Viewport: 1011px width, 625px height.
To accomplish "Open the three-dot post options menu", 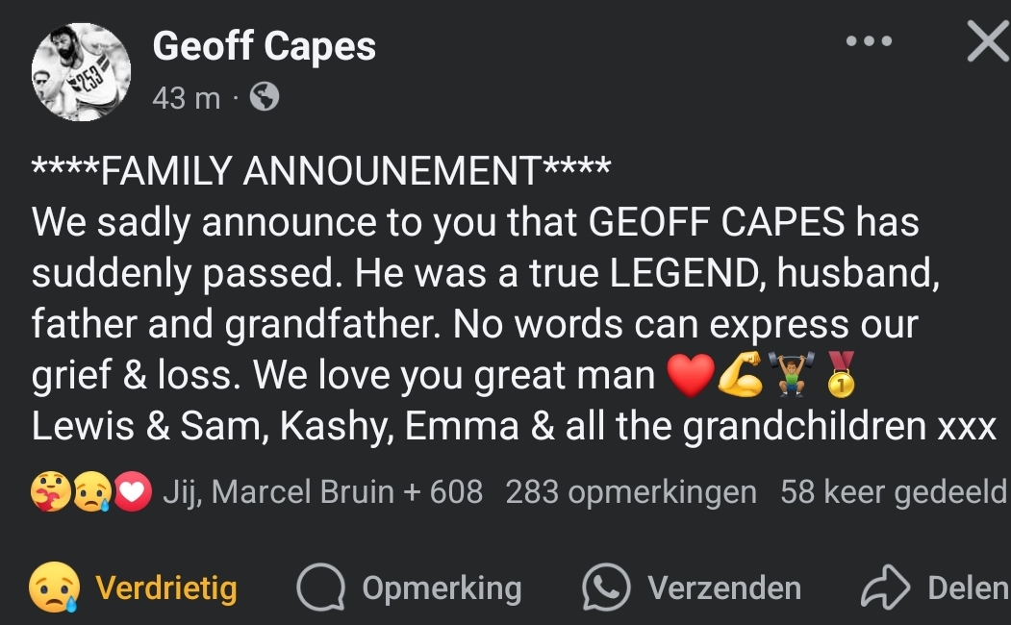I will tap(868, 41).
